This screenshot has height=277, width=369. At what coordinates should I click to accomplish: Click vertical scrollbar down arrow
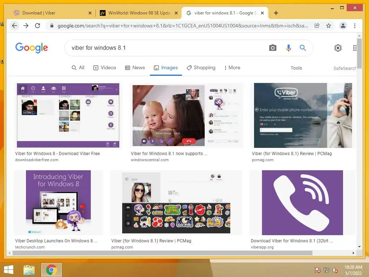tap(359, 247)
